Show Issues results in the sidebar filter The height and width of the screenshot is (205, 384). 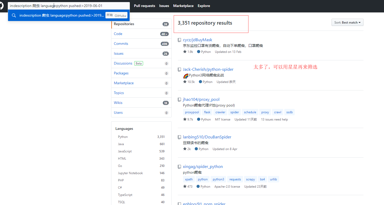click(141, 53)
